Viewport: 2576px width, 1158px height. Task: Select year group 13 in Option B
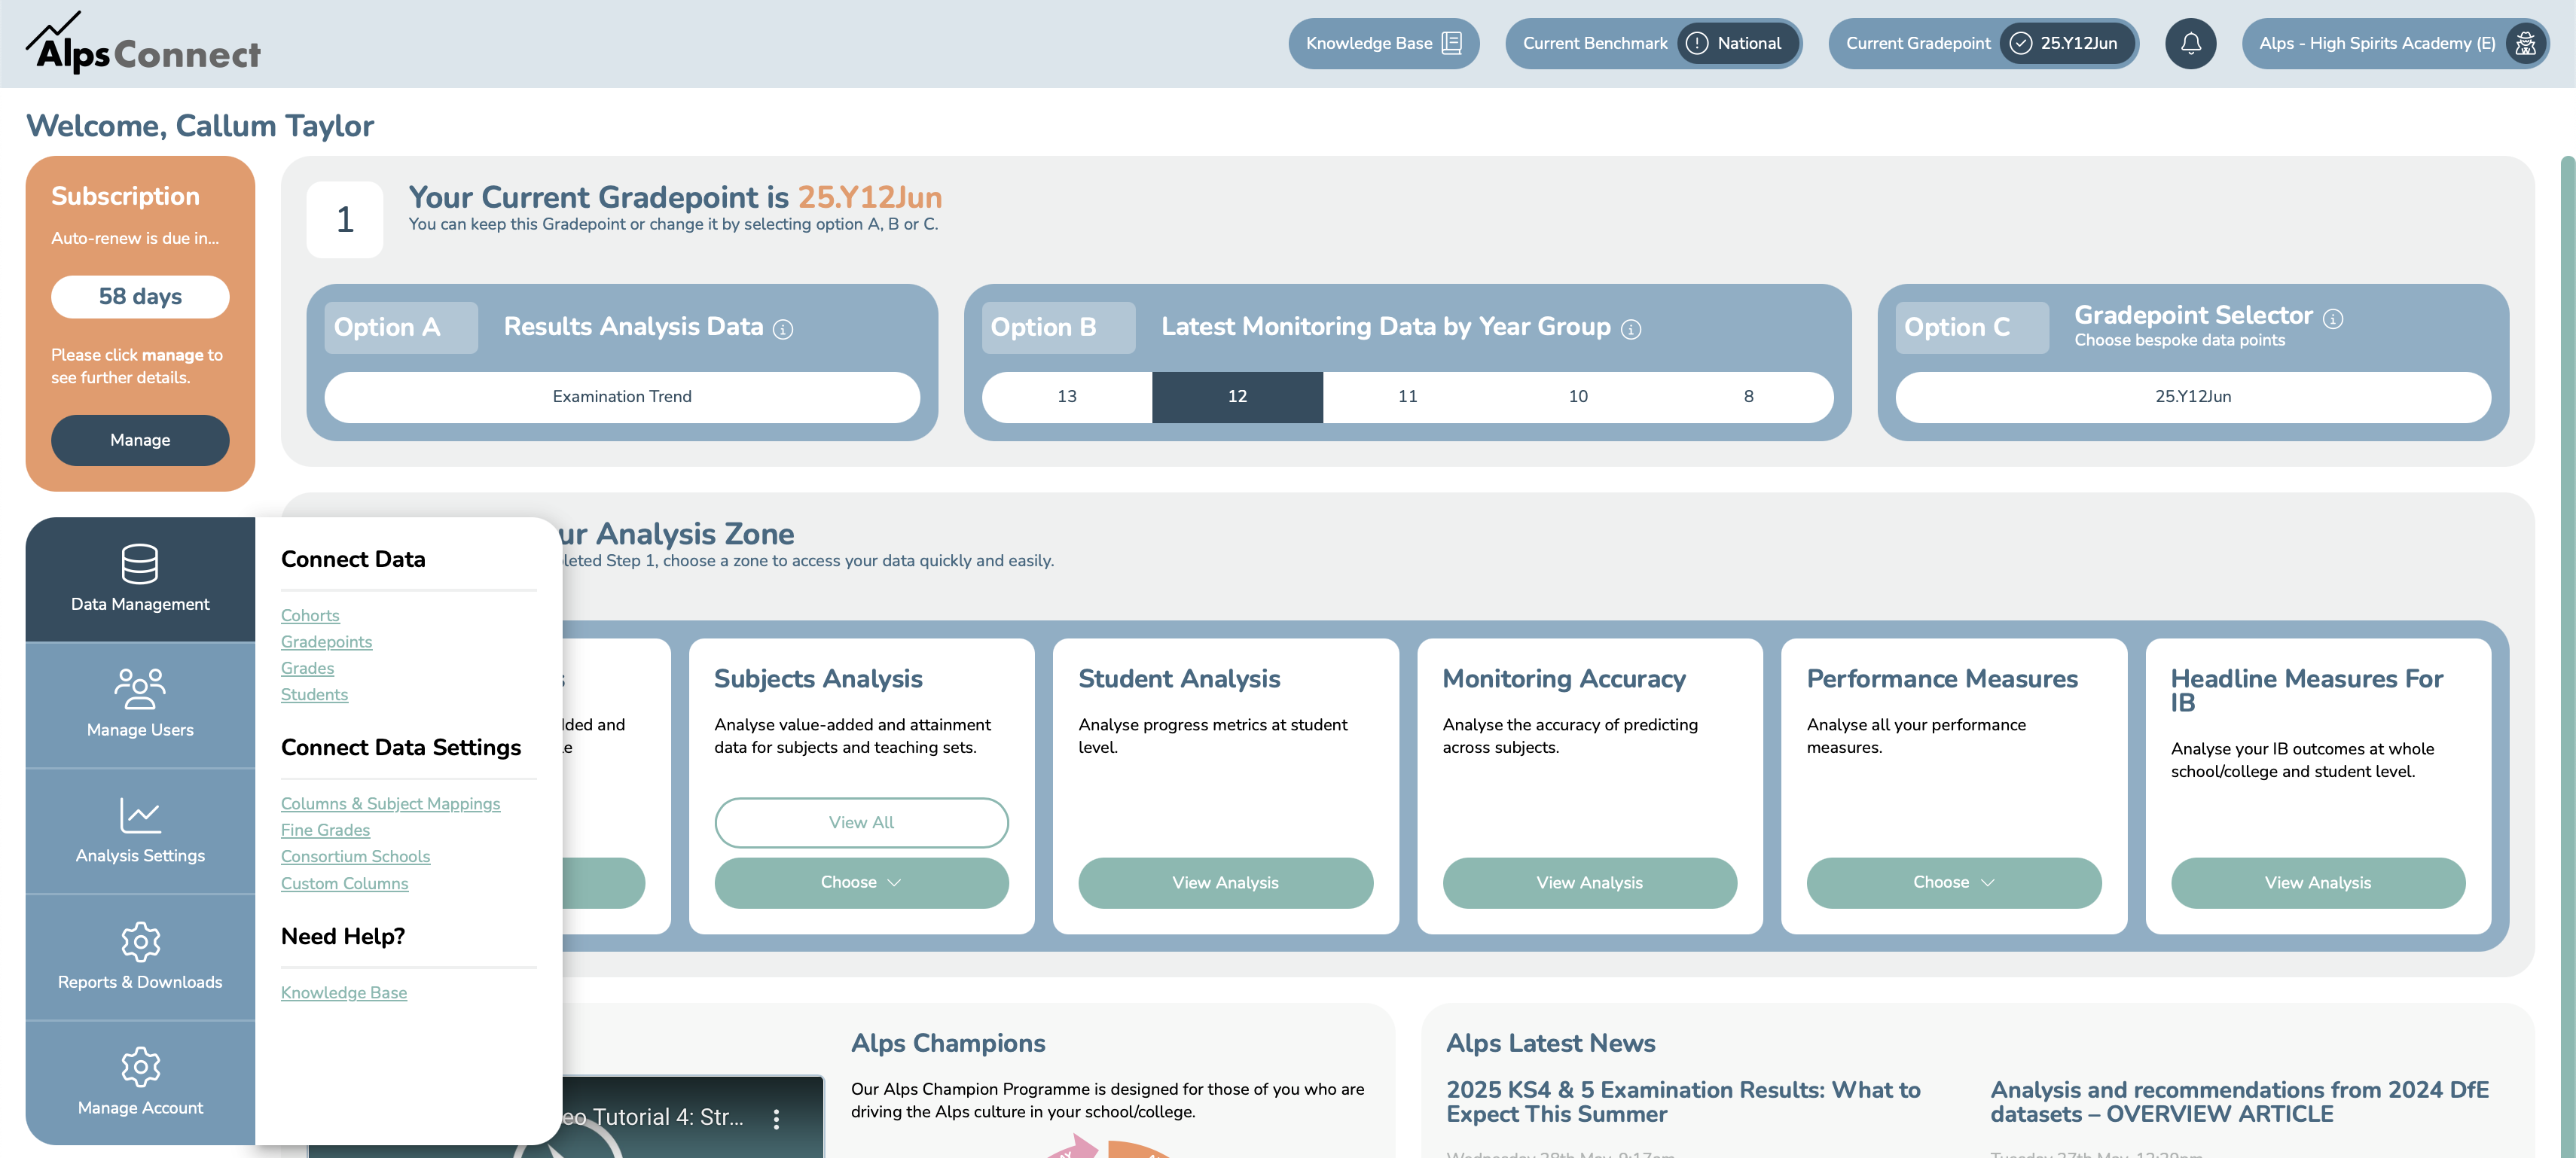pyautogui.click(x=1067, y=397)
